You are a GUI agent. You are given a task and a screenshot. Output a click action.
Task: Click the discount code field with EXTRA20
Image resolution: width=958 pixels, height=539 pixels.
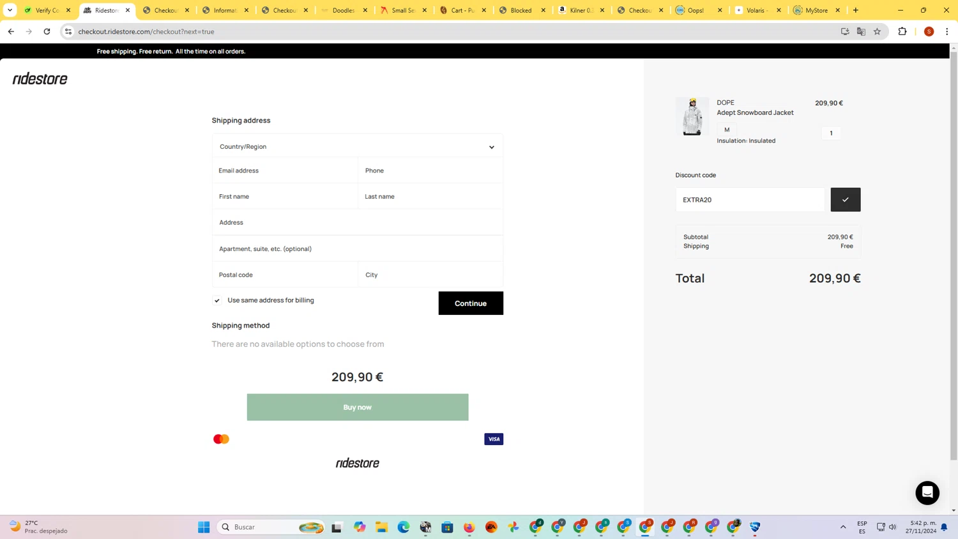pos(750,199)
